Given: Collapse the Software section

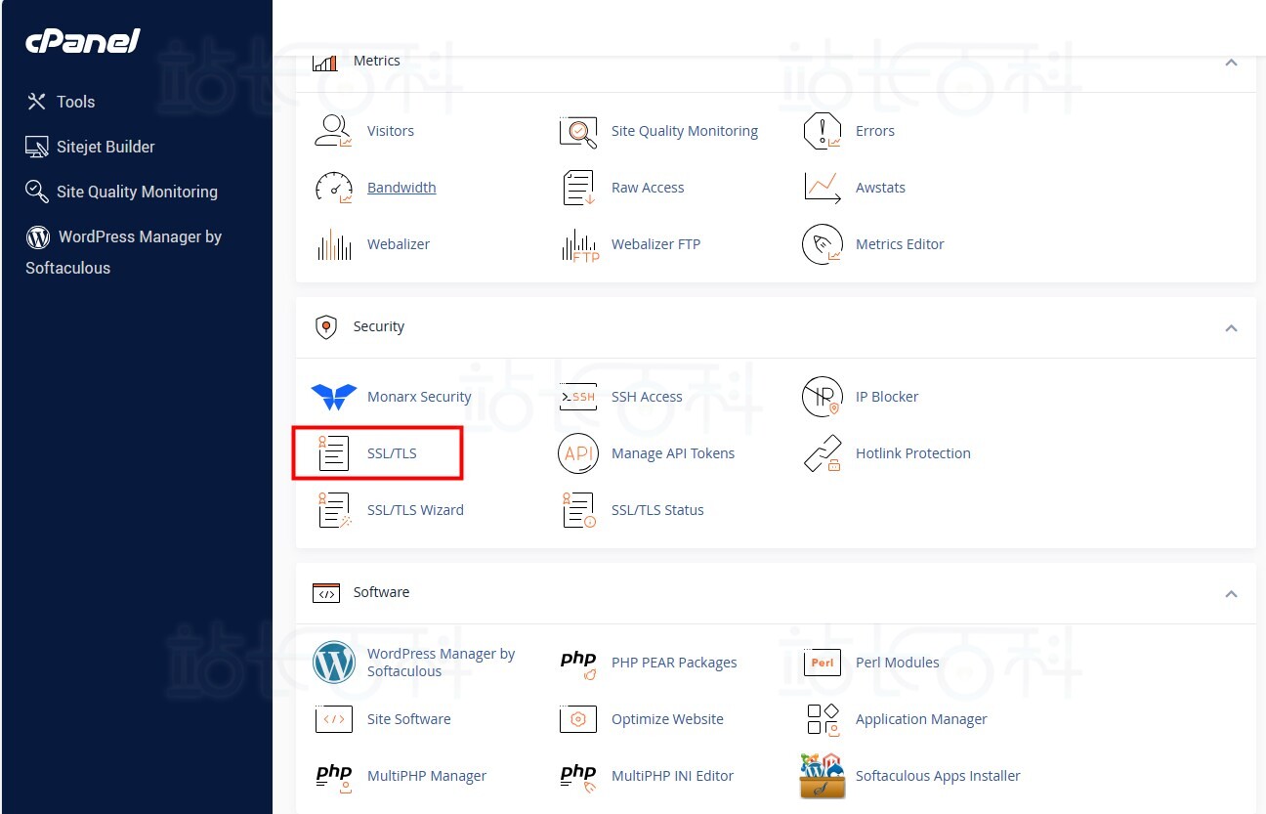Looking at the screenshot, I should click(1231, 593).
